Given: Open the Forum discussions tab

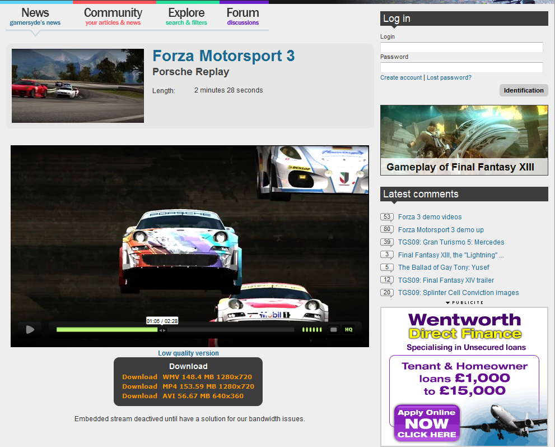Looking at the screenshot, I should tap(242, 16).
